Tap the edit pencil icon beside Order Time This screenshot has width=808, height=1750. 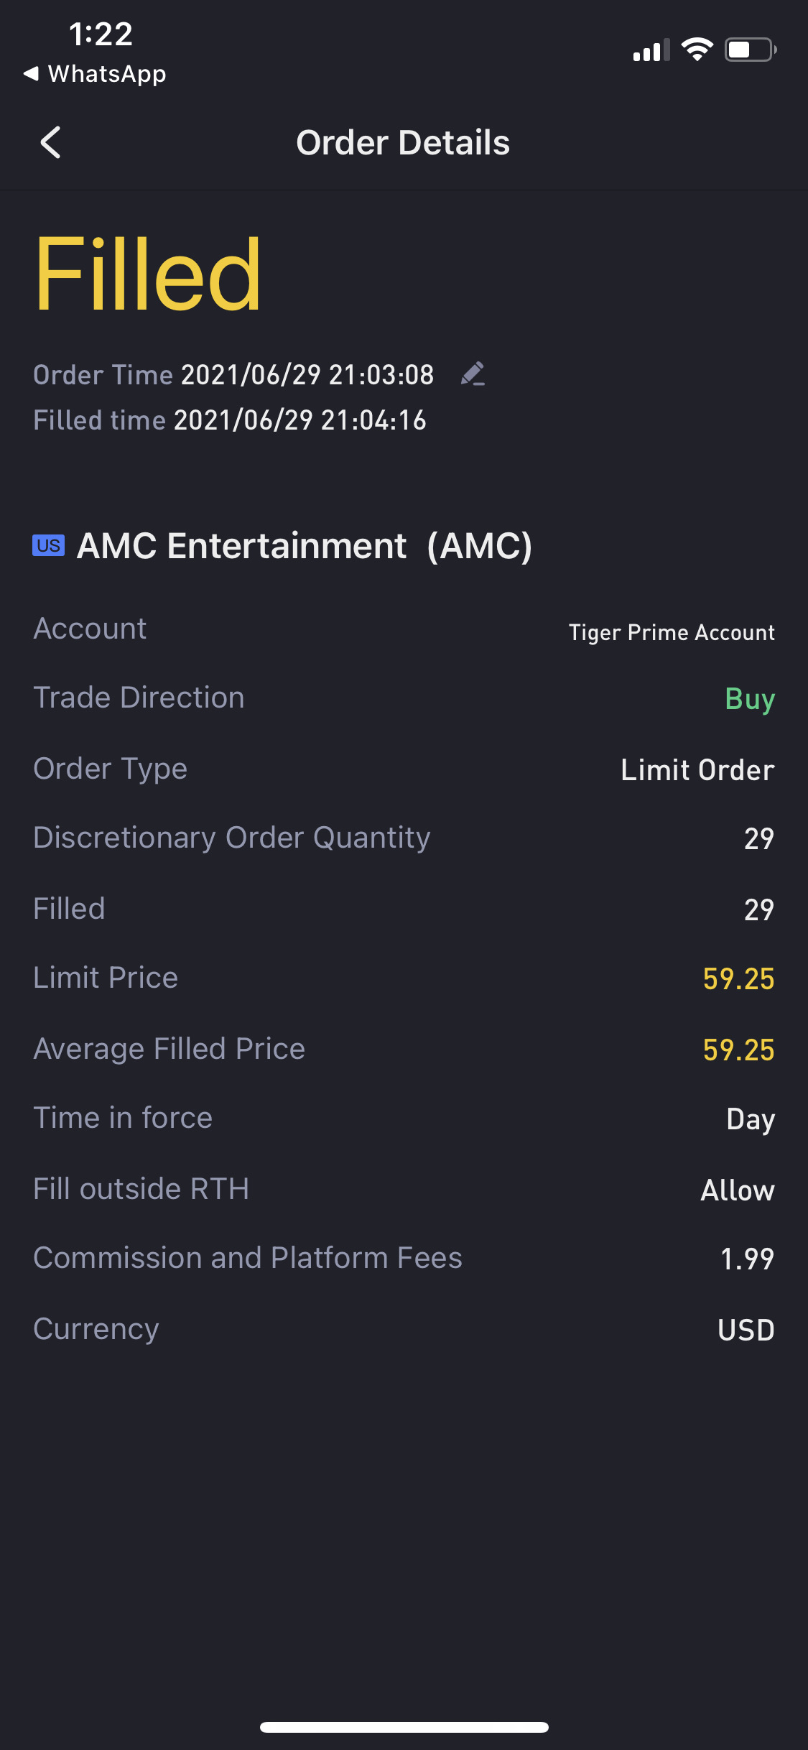(x=473, y=374)
